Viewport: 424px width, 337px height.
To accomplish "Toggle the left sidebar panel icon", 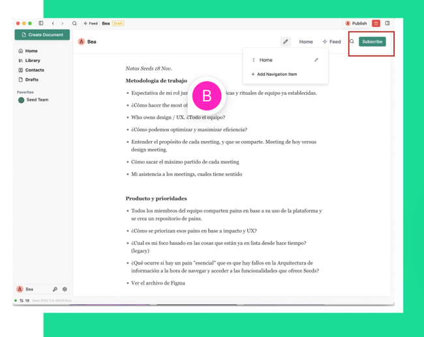I will pyautogui.click(x=41, y=24).
